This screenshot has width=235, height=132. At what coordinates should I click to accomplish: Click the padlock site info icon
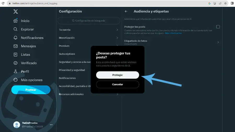click(x=10, y=3)
